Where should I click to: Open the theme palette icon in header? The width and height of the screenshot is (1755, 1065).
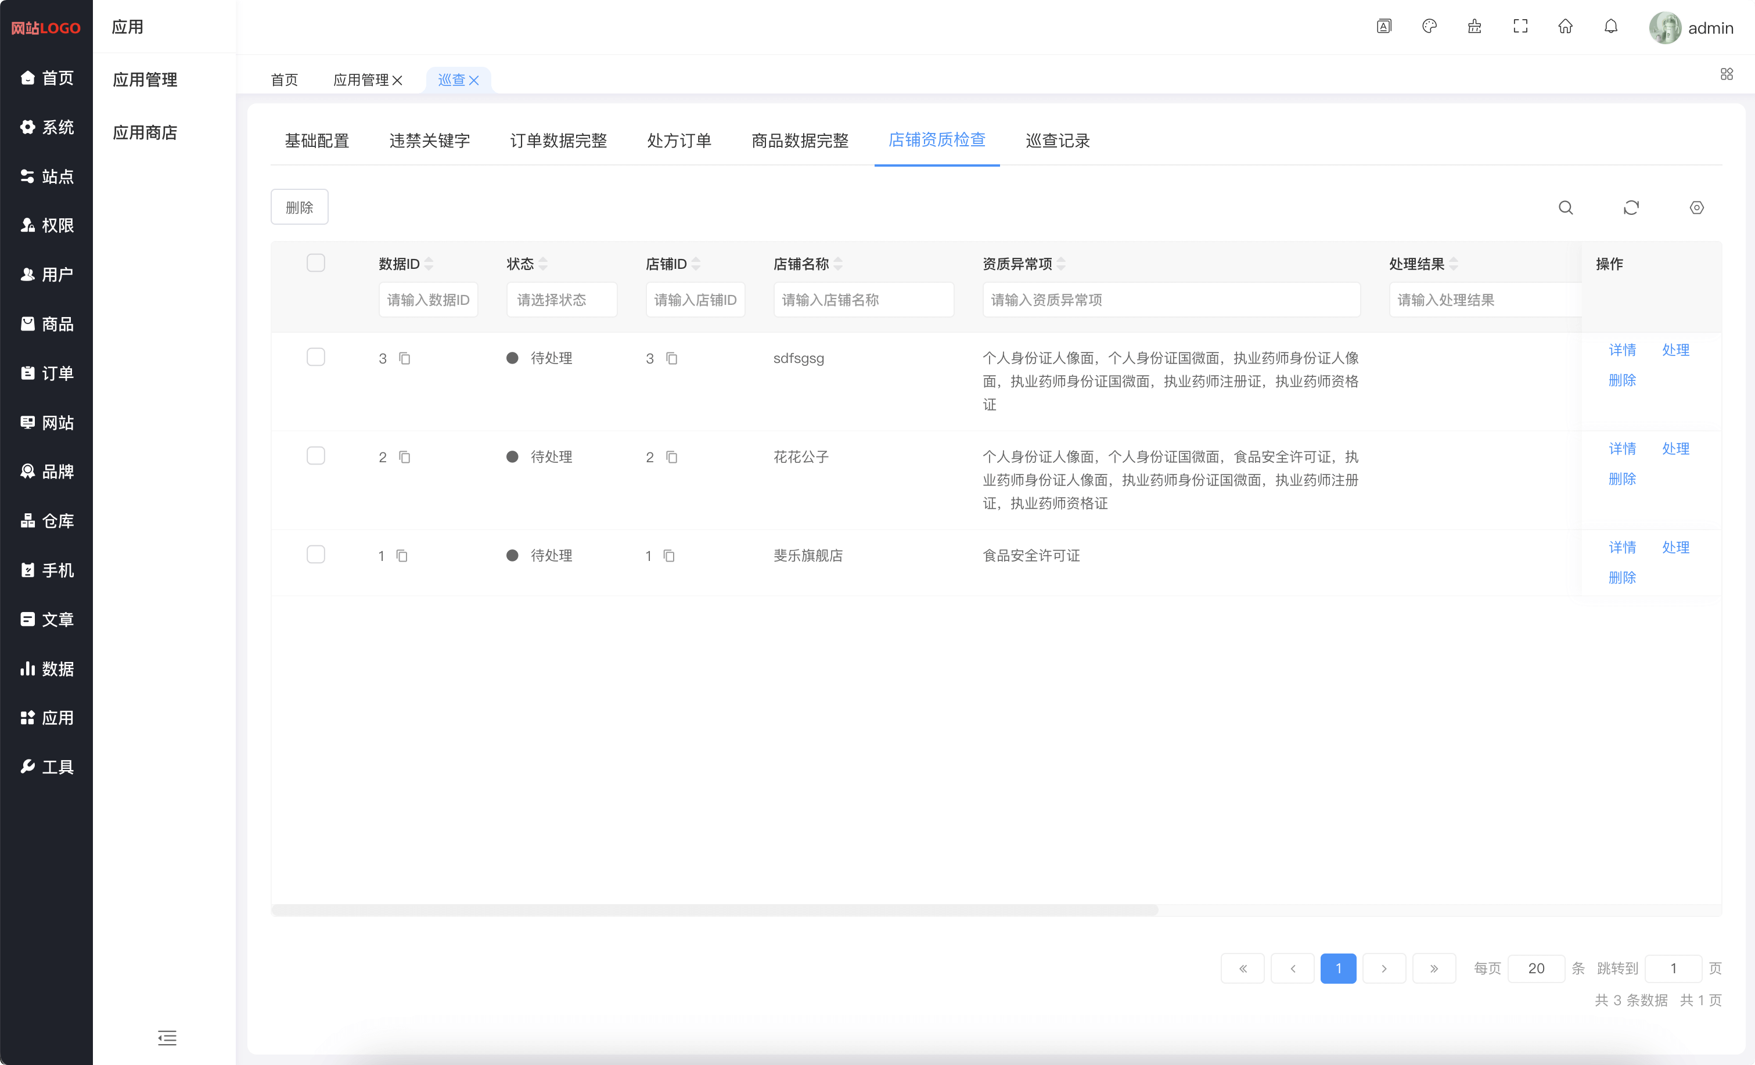tap(1429, 26)
